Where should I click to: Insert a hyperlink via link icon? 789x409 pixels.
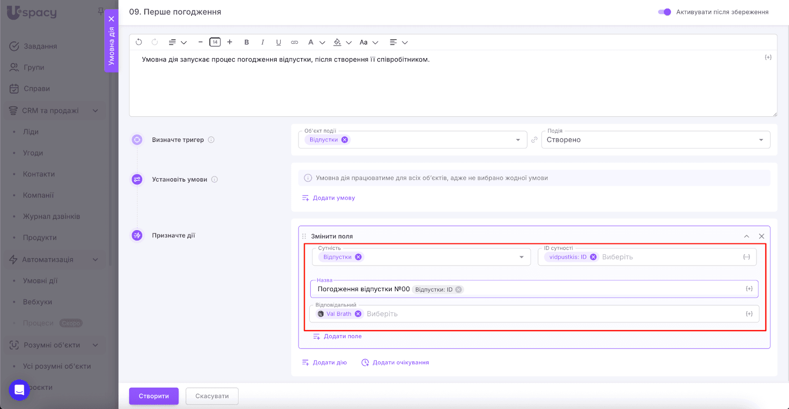tap(294, 42)
